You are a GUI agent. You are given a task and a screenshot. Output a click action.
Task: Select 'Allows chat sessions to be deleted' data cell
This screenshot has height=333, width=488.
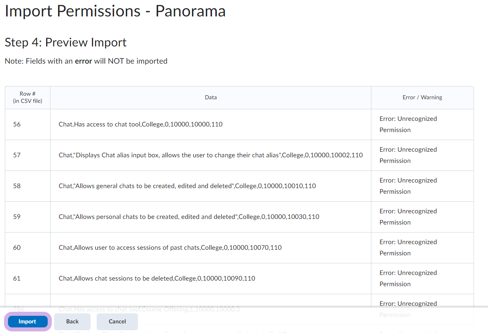[x=157, y=279]
